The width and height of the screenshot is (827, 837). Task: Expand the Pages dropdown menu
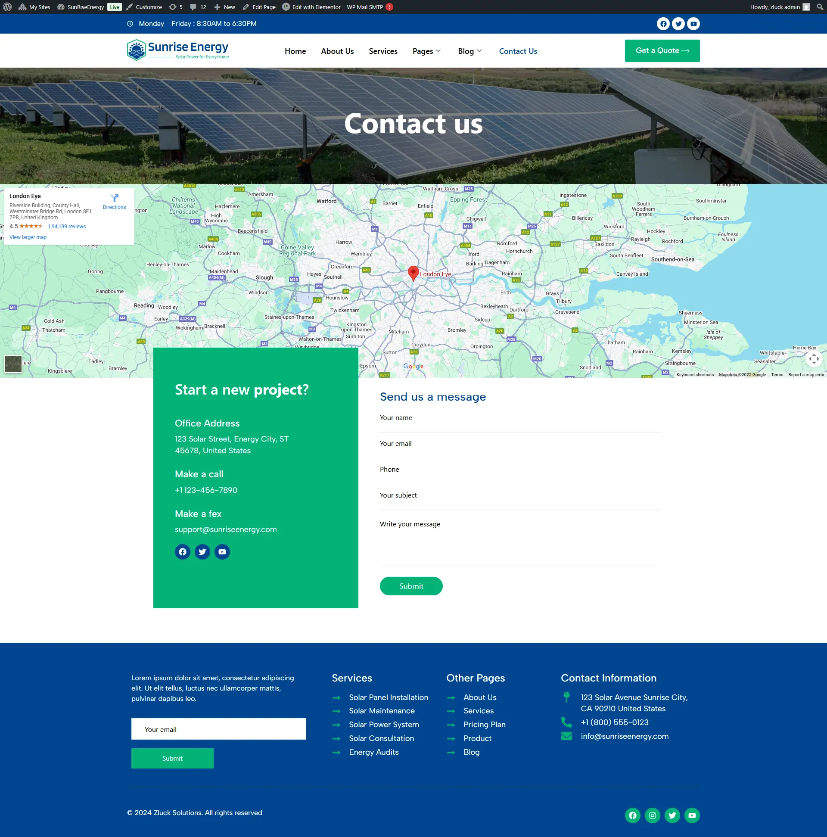(426, 51)
